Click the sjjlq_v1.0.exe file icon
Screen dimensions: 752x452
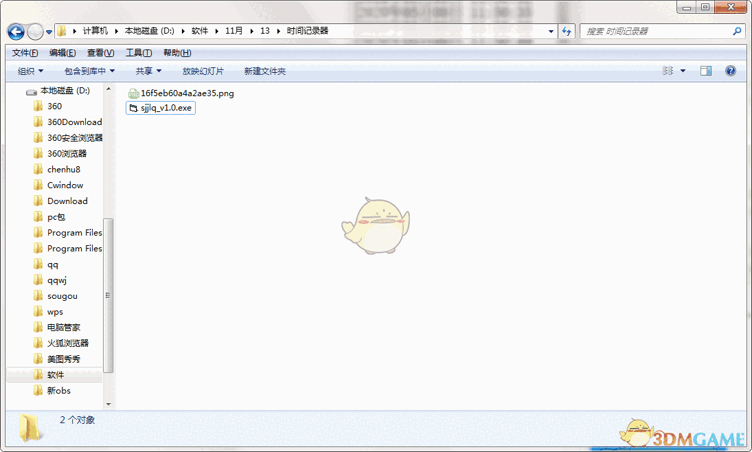[x=134, y=108]
